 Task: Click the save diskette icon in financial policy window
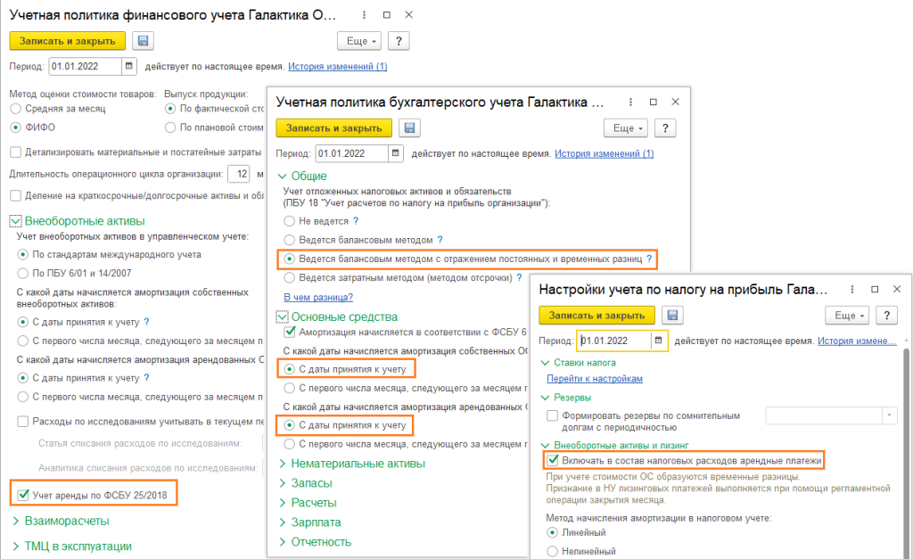click(x=143, y=41)
